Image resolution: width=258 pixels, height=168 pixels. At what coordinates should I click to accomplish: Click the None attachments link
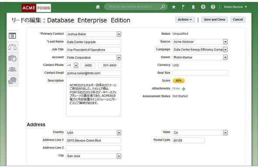point(176,88)
